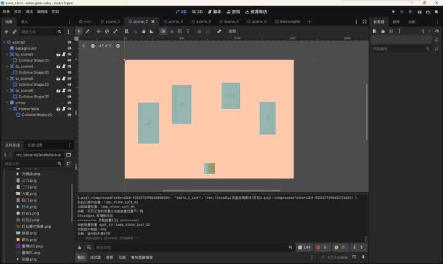Toggle visibility of interactable node
Image resolution: width=443 pixels, height=264 pixels.
pos(69,109)
